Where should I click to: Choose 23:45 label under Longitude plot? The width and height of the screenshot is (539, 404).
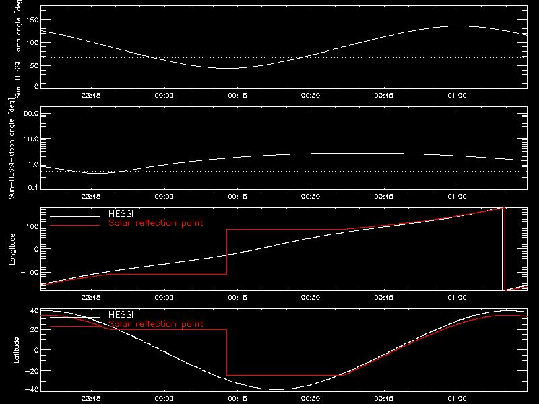tap(91, 298)
